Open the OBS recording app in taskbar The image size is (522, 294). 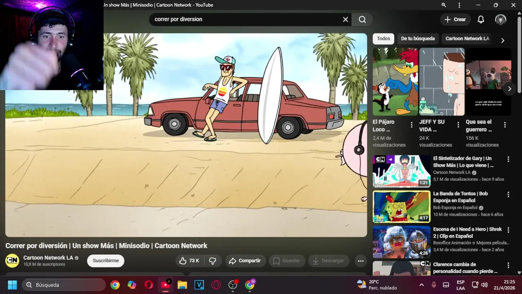[x=233, y=285]
